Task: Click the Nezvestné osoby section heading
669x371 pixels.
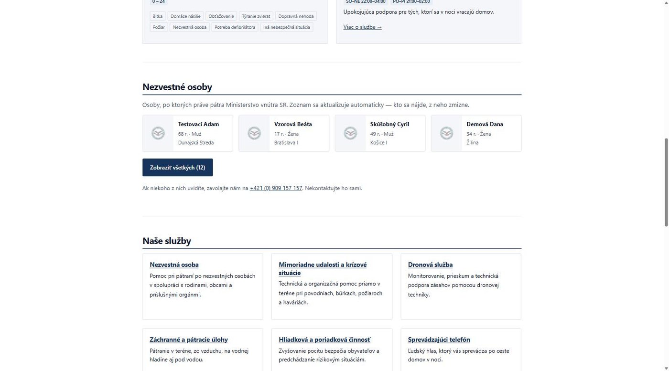Action: coord(177,87)
